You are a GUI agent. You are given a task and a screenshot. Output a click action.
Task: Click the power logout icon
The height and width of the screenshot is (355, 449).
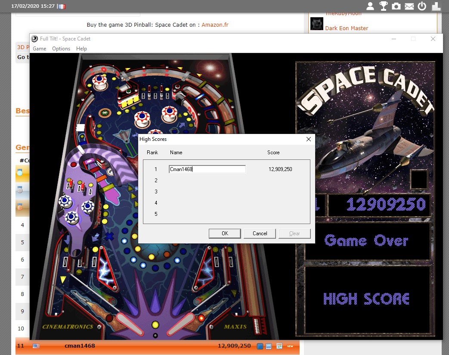pyautogui.click(x=422, y=6)
